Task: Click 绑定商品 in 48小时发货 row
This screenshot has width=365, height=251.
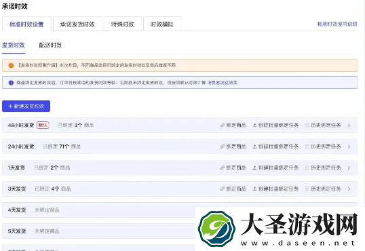Action: [233, 125]
